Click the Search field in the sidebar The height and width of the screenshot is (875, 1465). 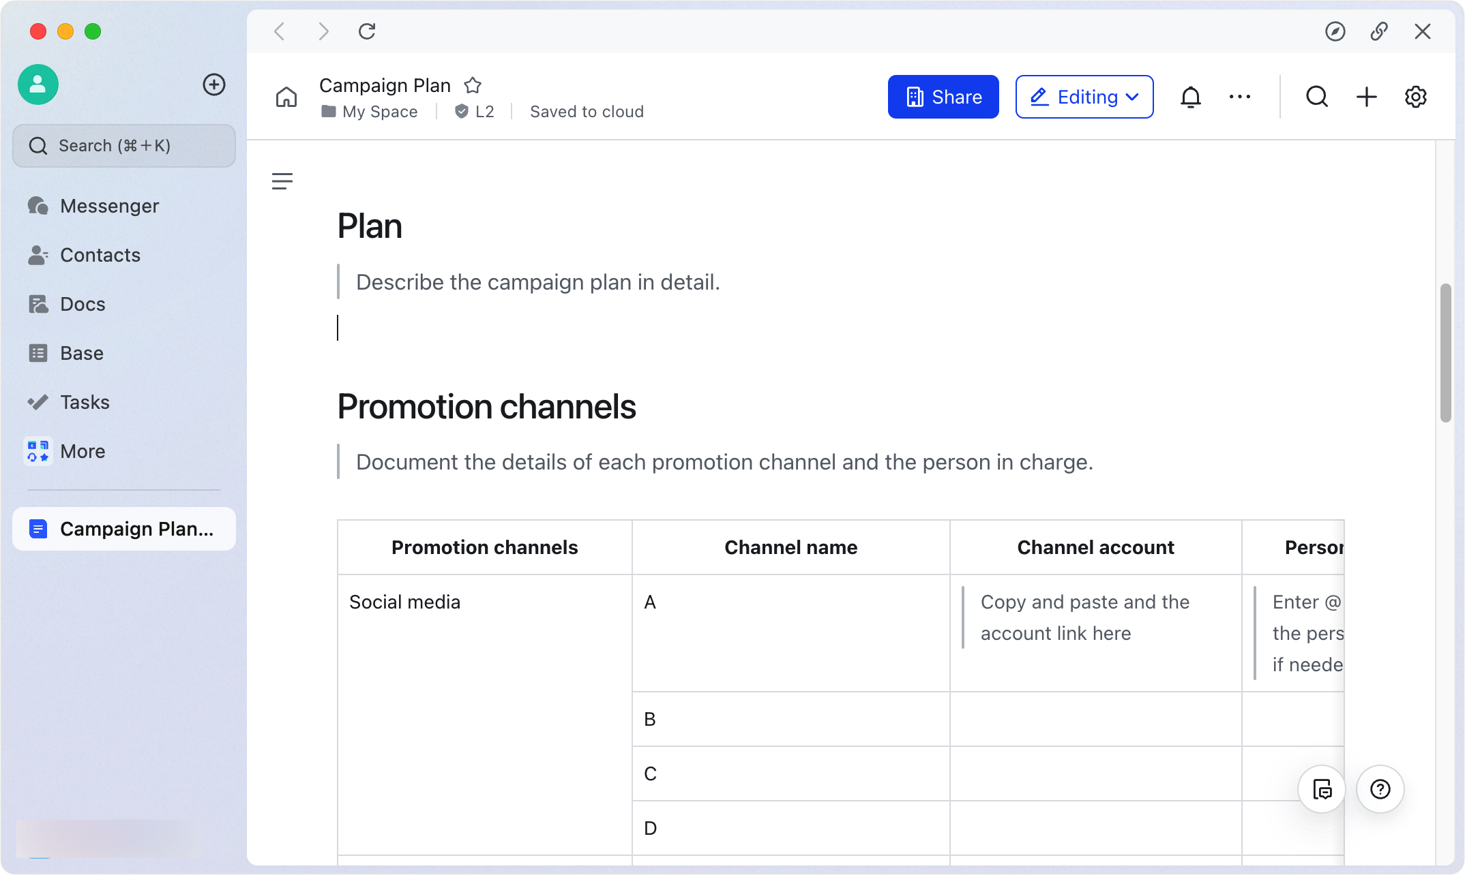tap(124, 145)
